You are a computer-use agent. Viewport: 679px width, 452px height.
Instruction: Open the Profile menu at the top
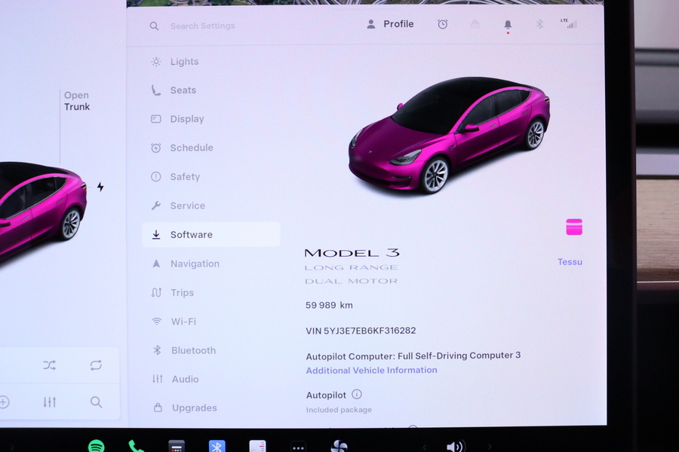[x=389, y=23]
